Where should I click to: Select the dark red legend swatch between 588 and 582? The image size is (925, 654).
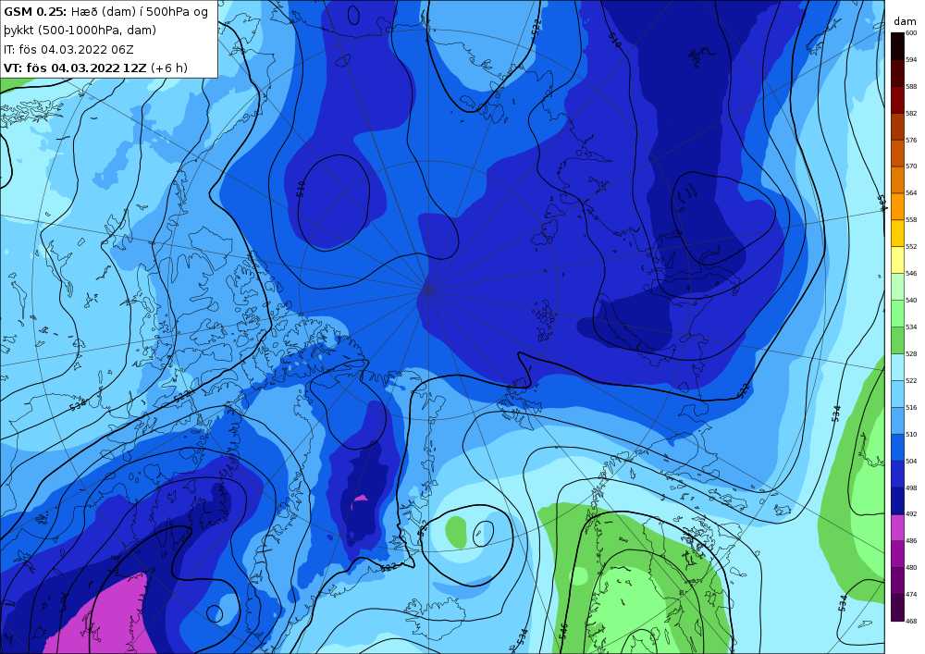pos(897,100)
